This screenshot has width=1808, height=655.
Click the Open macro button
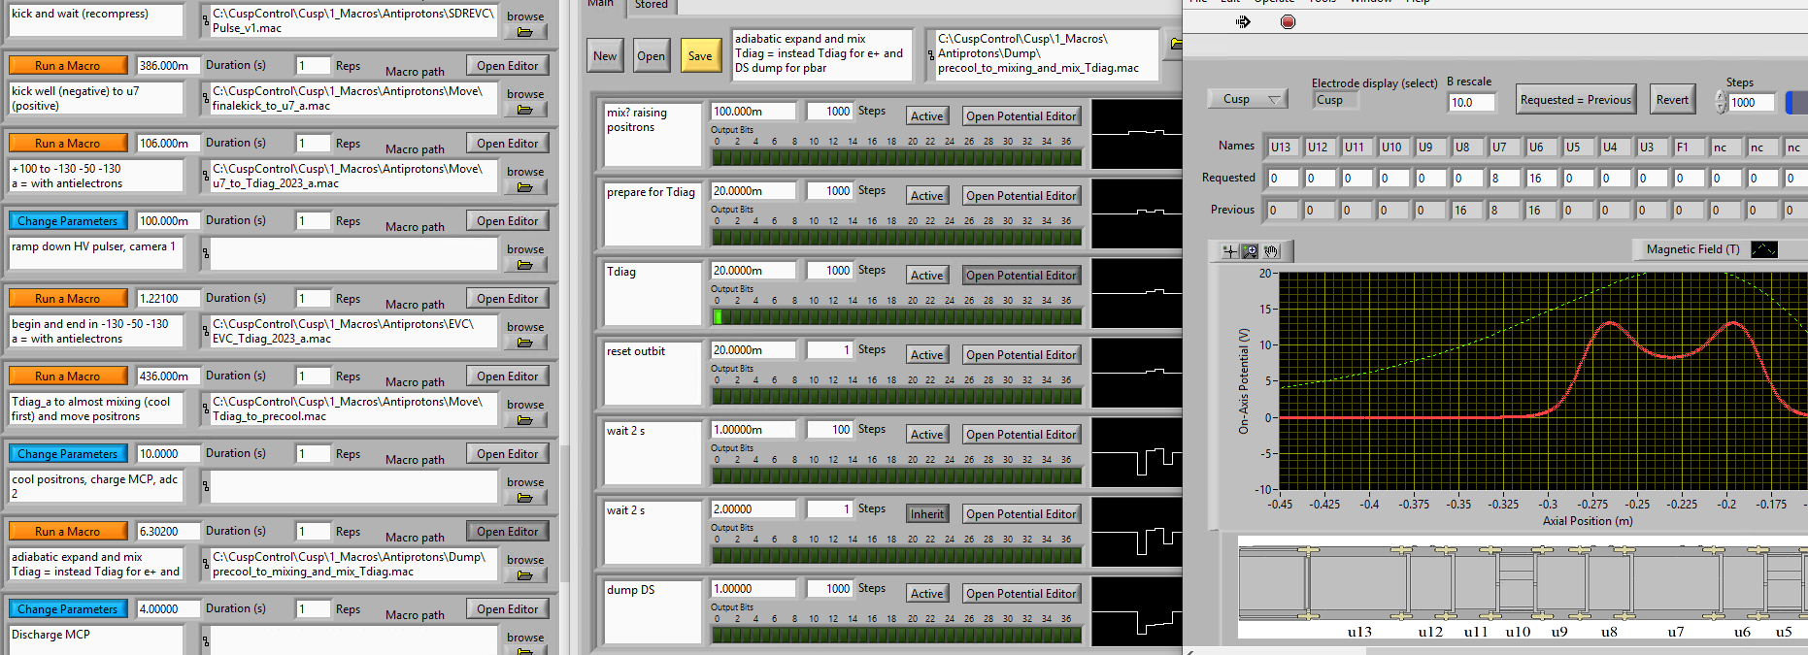[651, 55]
